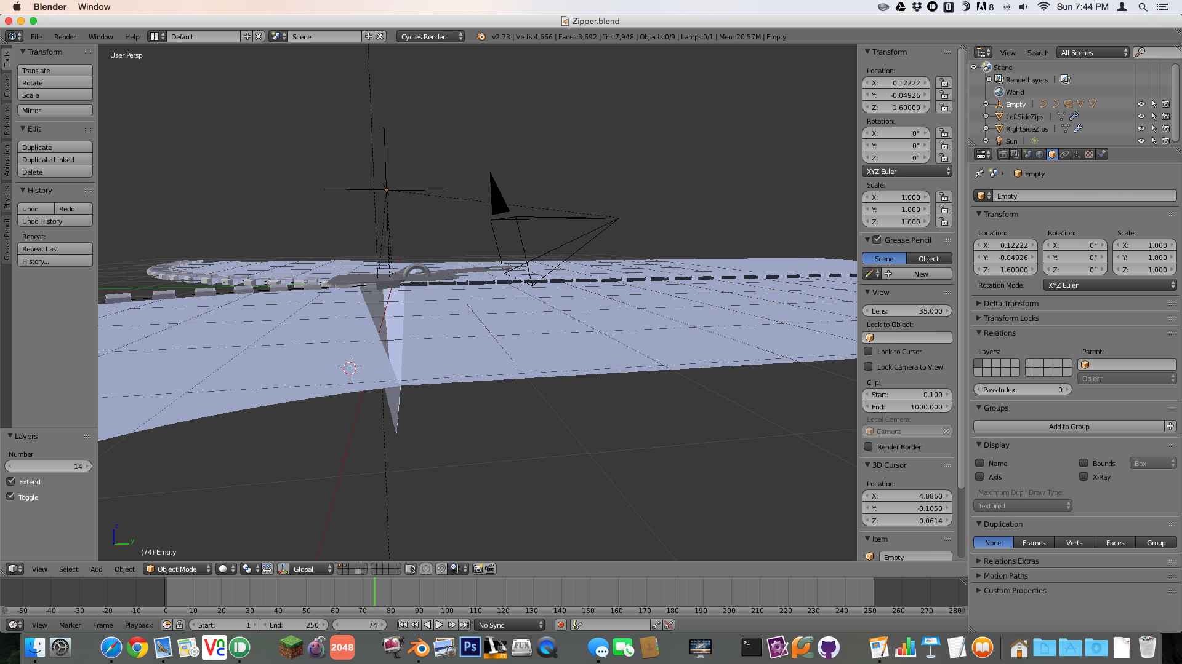Open the Select menu in 3D view header
Screen dimensions: 1182x664
(x=68, y=569)
